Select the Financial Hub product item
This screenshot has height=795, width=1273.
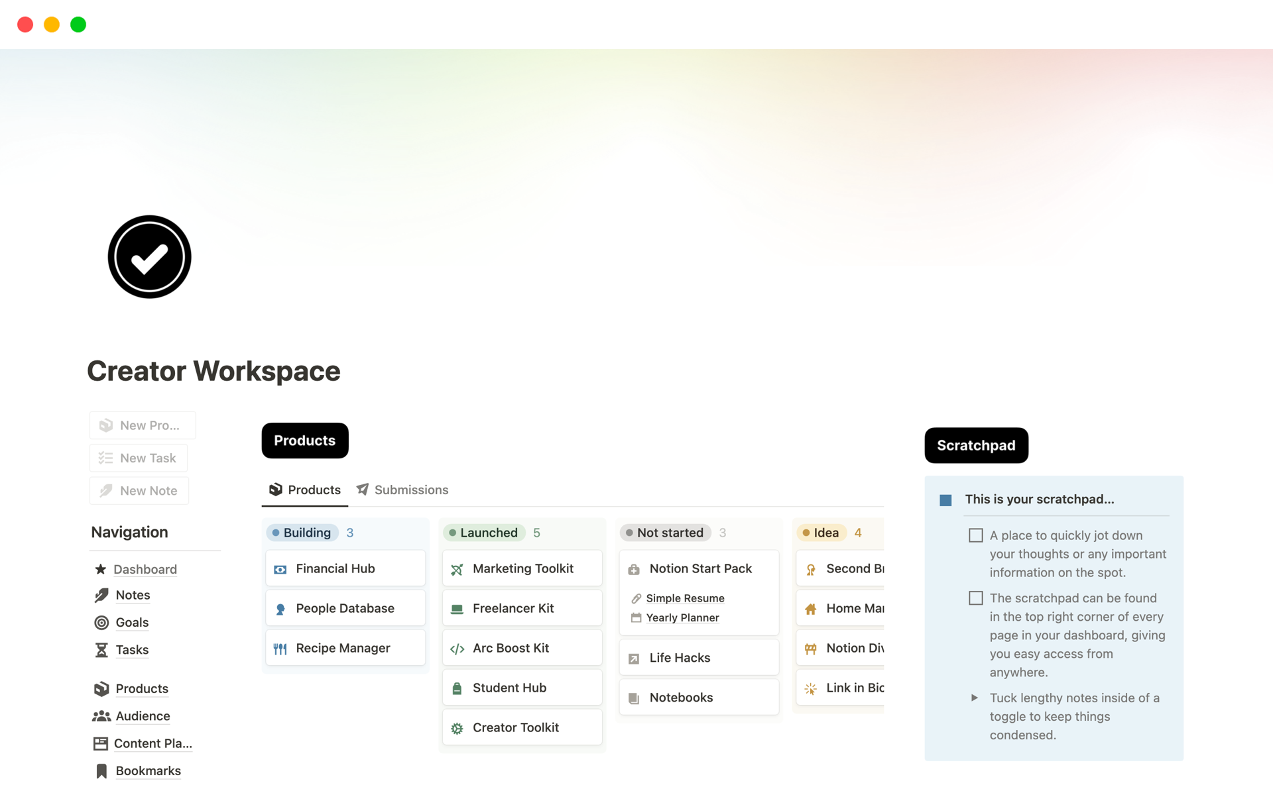coord(347,568)
